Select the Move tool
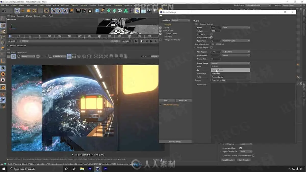 23,11
